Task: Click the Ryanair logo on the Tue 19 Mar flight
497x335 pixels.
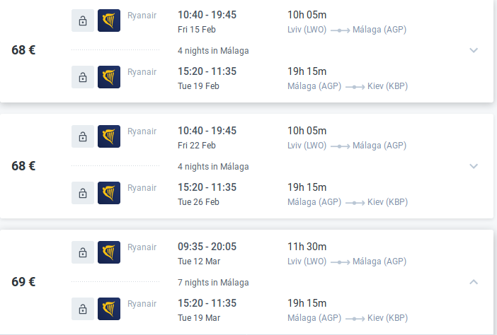Action: [x=109, y=309]
